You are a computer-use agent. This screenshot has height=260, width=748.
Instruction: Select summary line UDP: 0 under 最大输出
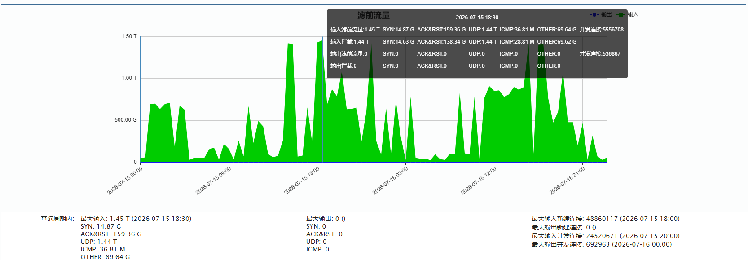pyautogui.click(x=317, y=242)
